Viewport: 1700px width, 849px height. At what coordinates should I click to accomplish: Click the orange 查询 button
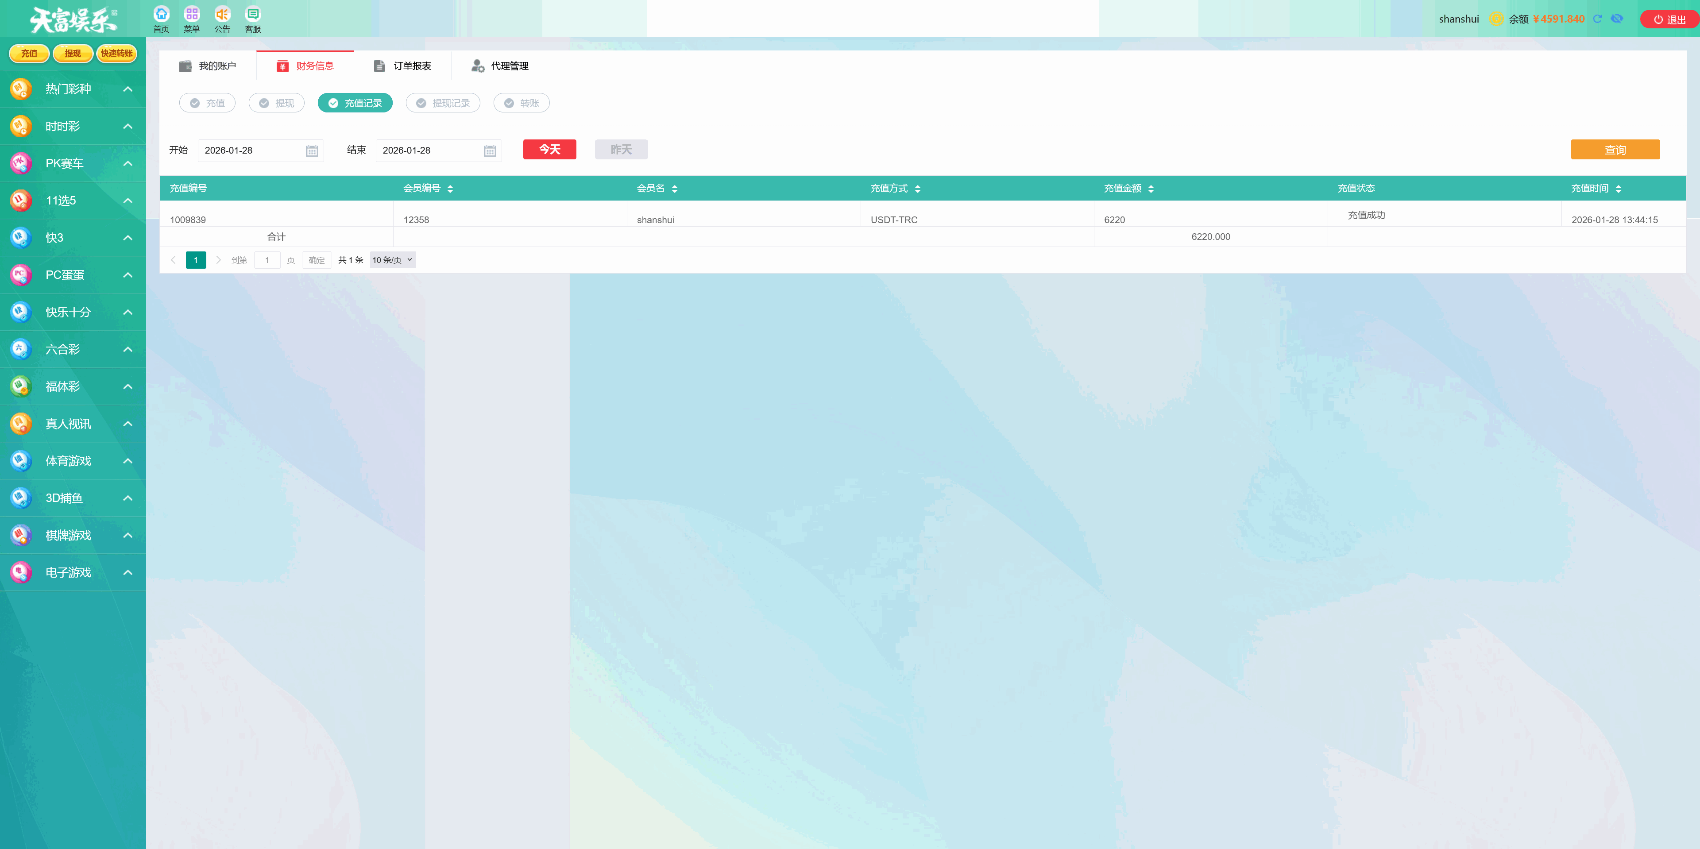point(1615,150)
